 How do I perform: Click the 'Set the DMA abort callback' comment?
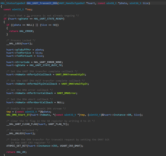pos(29,99)
